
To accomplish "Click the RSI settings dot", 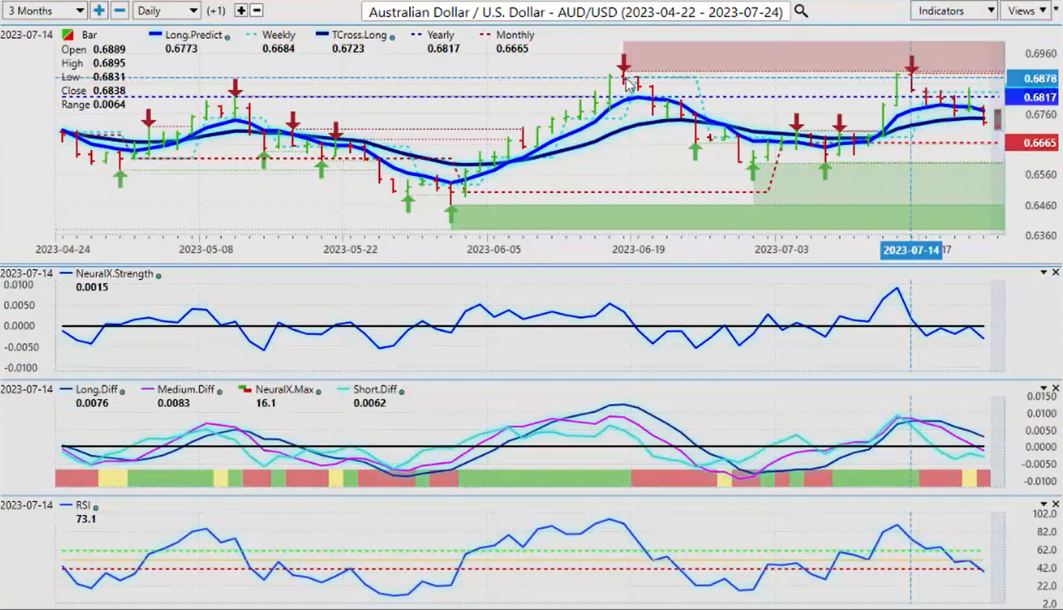I will [x=96, y=507].
